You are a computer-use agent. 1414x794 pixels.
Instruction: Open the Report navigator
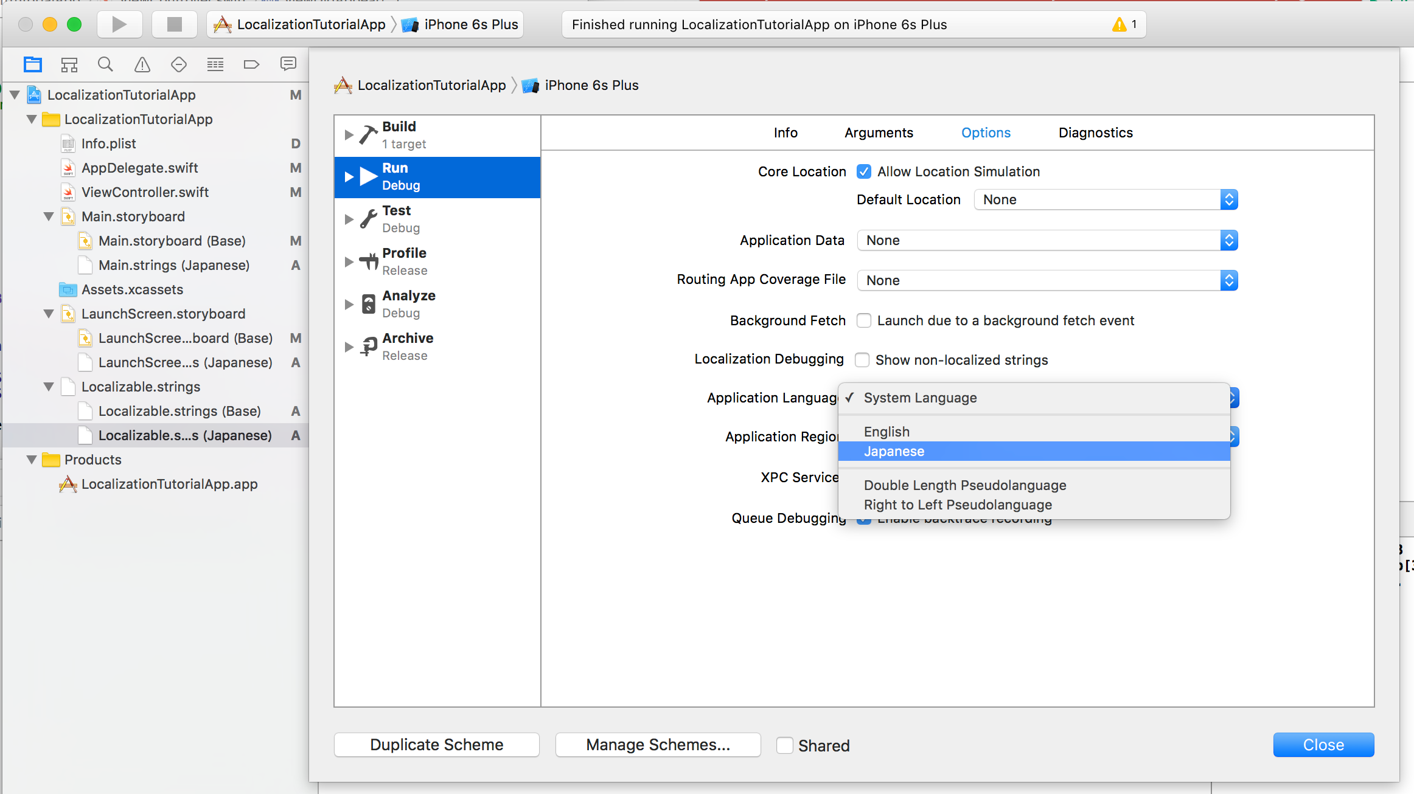click(x=288, y=64)
